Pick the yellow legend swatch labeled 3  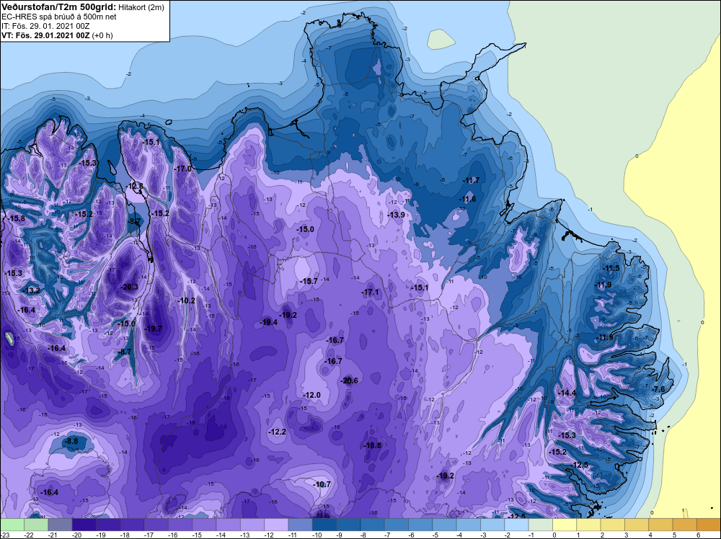[x=637, y=525]
